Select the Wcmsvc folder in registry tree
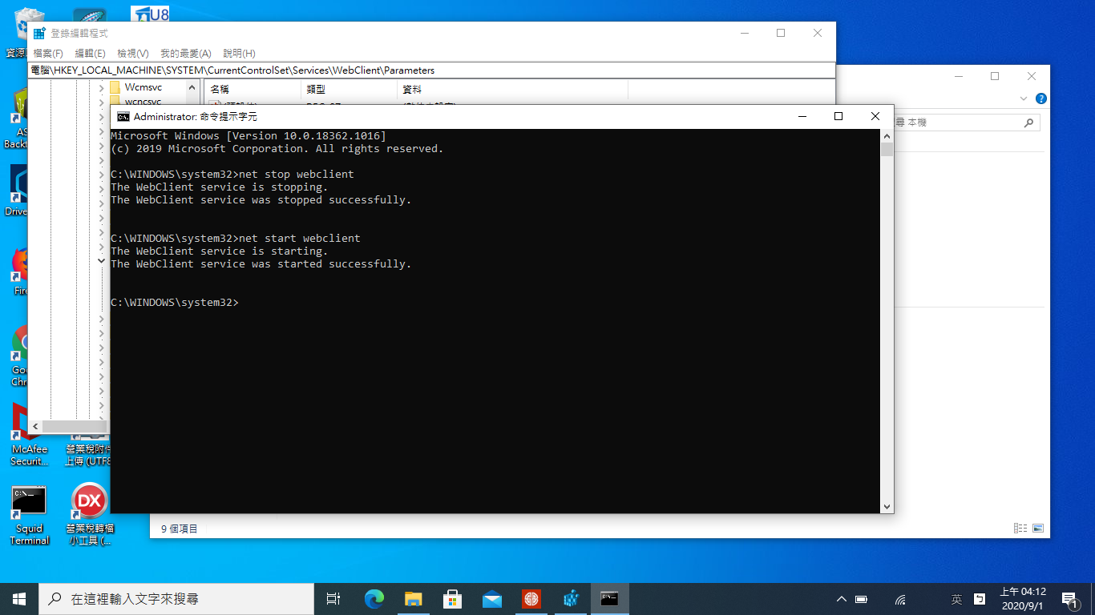The height and width of the screenshot is (615, 1095). tap(143, 87)
